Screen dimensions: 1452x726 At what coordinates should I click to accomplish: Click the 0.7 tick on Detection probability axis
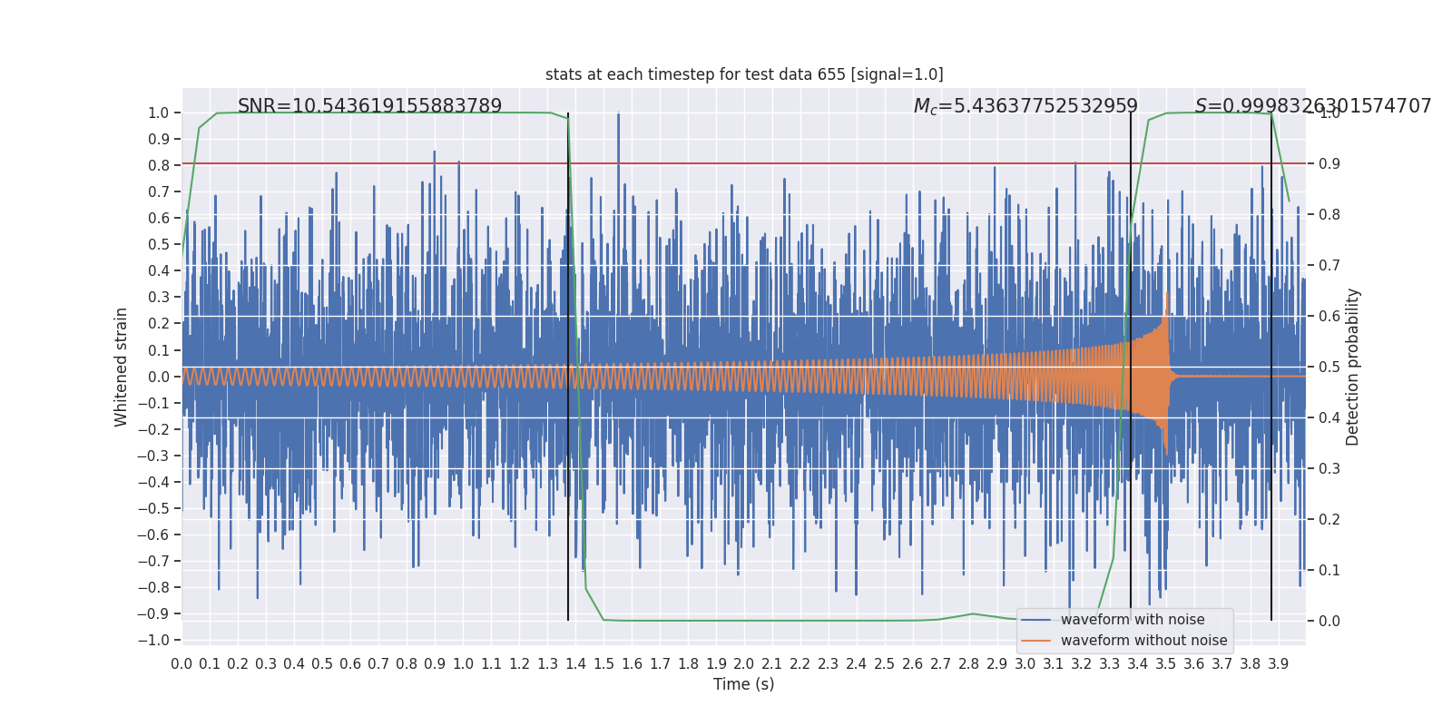1329,266
